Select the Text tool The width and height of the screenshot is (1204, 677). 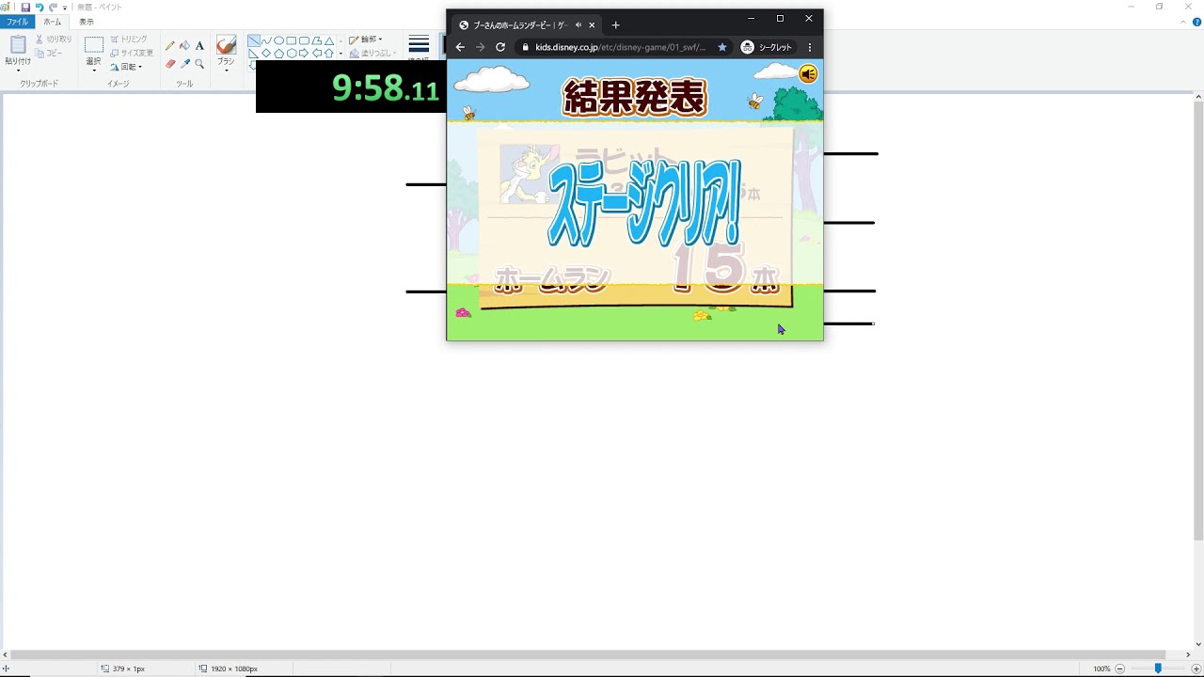(x=199, y=45)
